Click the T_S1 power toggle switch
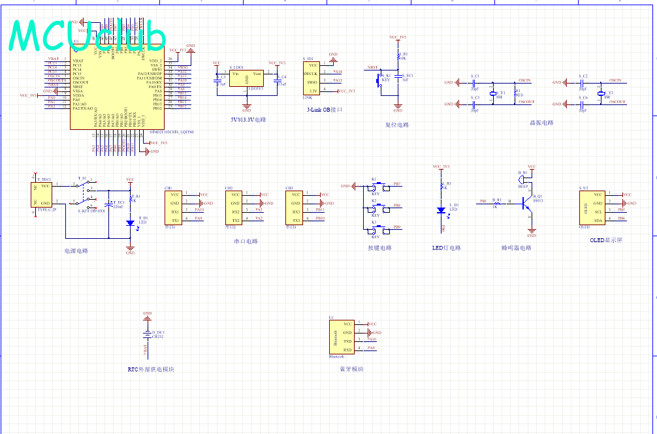This screenshot has height=434, width=657. [84, 193]
